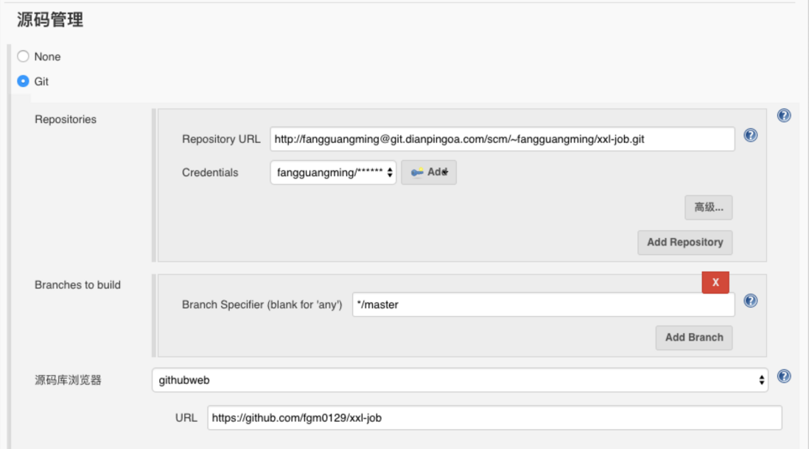Image resolution: width=809 pixels, height=449 pixels.
Task: Click the Branches to build label
Action: coord(77,285)
